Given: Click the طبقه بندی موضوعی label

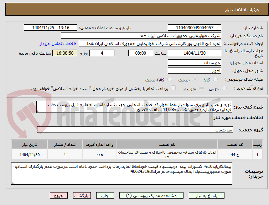Looking at the screenshot, I should [x=244, y=79].
